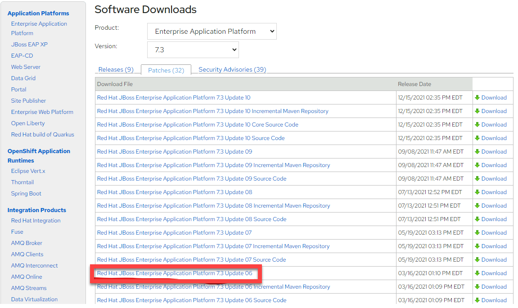Open OpenShift Application Runtimes heading
Viewport: 518px width, 308px height.
click(39, 156)
